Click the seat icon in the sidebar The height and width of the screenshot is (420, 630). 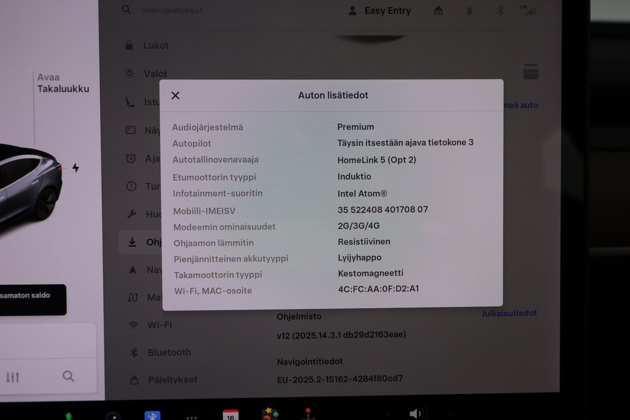pyautogui.click(x=130, y=102)
